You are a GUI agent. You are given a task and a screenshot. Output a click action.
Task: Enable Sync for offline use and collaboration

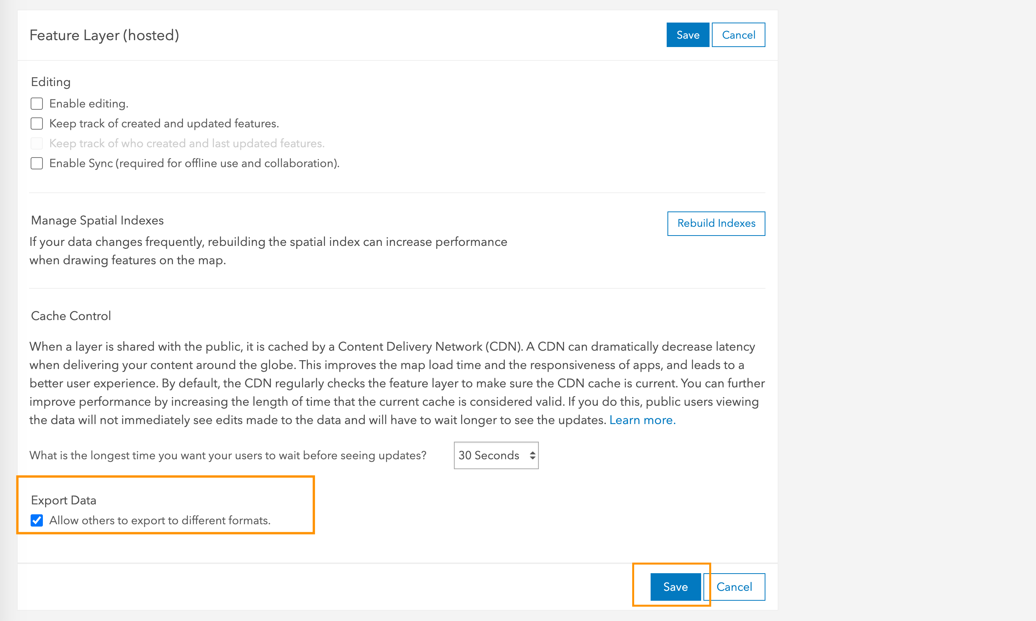pyautogui.click(x=36, y=163)
